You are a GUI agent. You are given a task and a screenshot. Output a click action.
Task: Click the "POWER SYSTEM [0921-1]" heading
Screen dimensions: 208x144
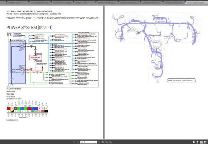point(29,28)
